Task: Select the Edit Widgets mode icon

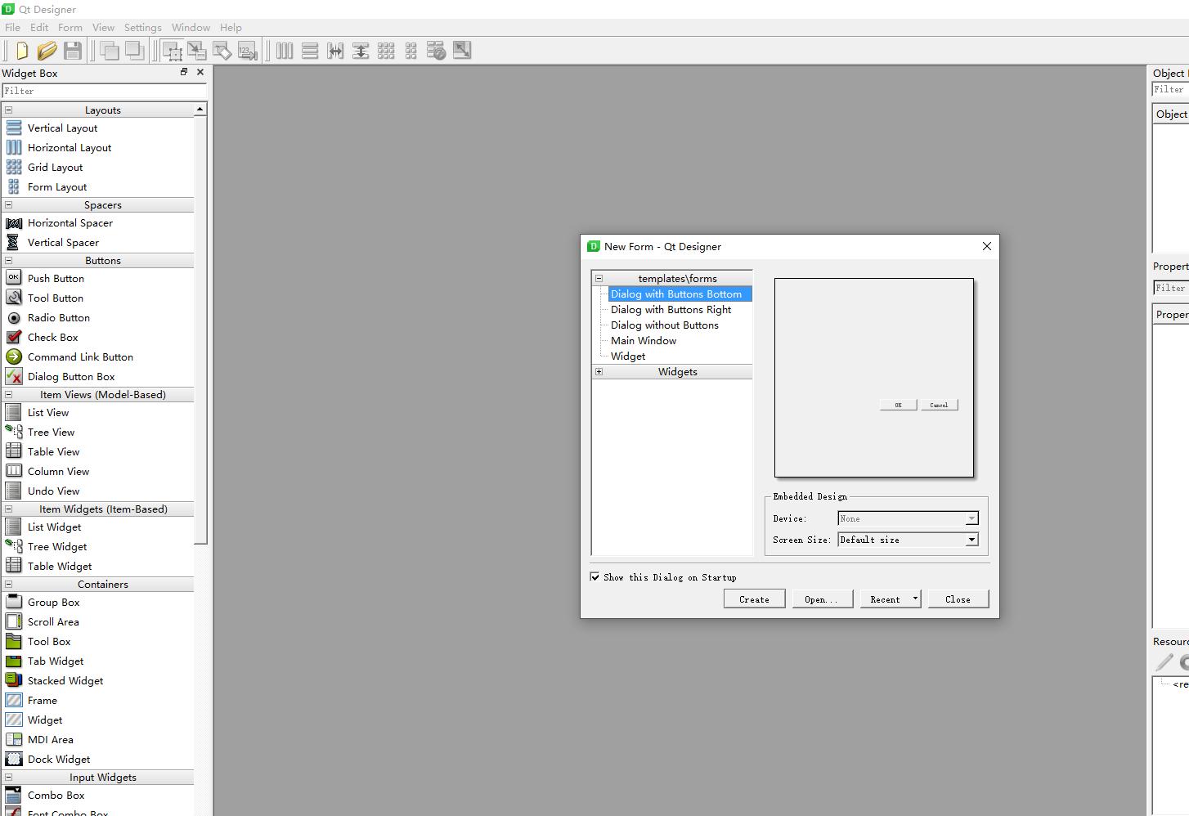Action: [172, 51]
